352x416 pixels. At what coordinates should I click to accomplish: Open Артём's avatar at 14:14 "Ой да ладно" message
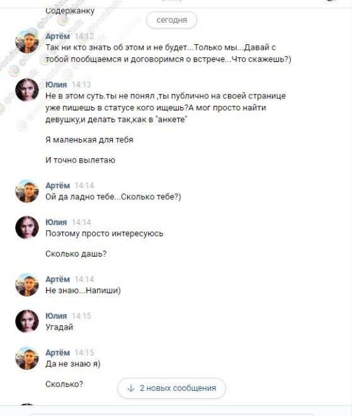[x=27, y=191]
